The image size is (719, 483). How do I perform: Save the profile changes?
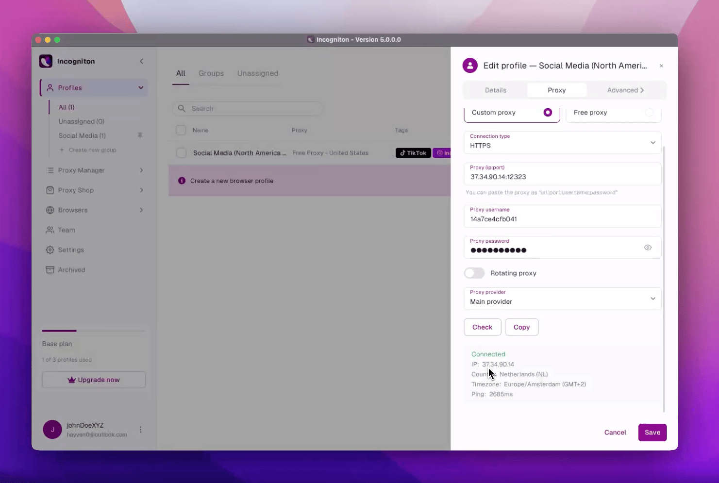click(652, 433)
